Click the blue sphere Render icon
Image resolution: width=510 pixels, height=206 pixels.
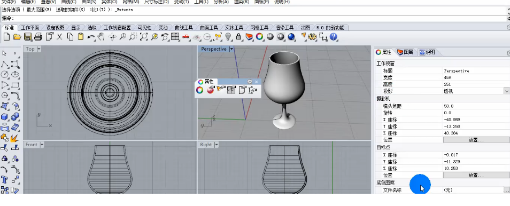click(291, 37)
